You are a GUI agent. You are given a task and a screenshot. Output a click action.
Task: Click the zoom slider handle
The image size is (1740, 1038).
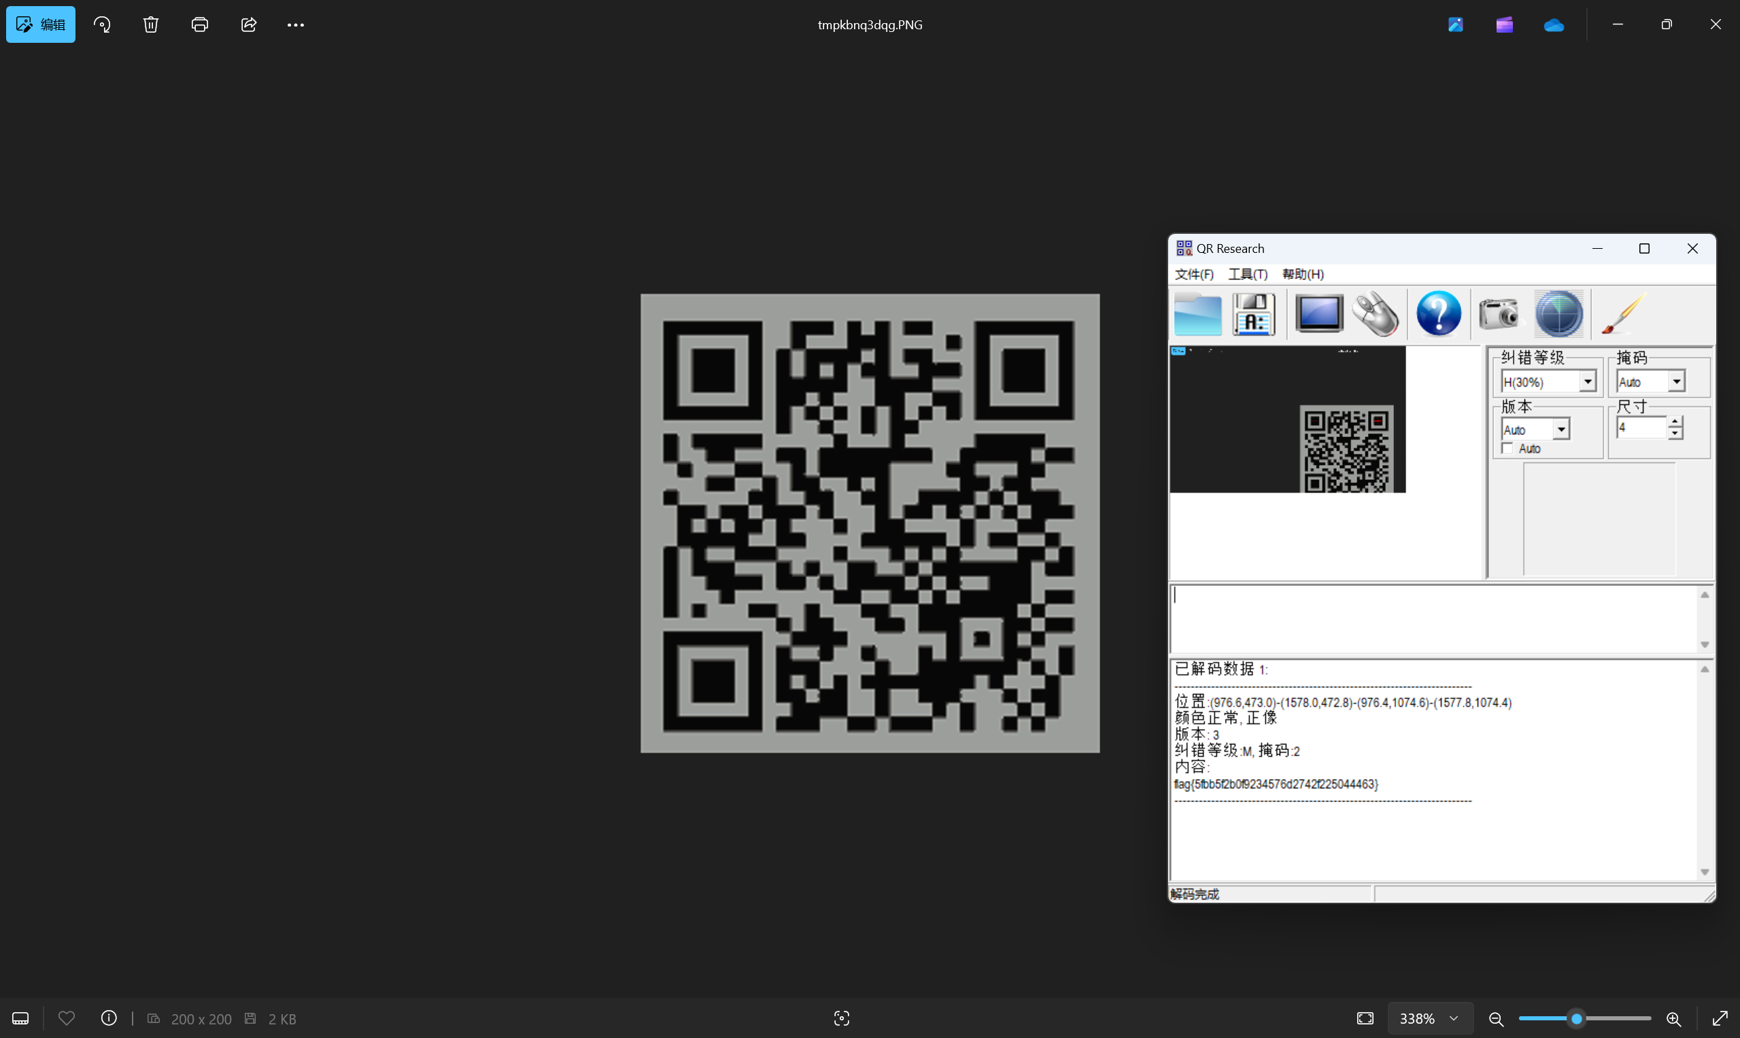[x=1576, y=1019]
